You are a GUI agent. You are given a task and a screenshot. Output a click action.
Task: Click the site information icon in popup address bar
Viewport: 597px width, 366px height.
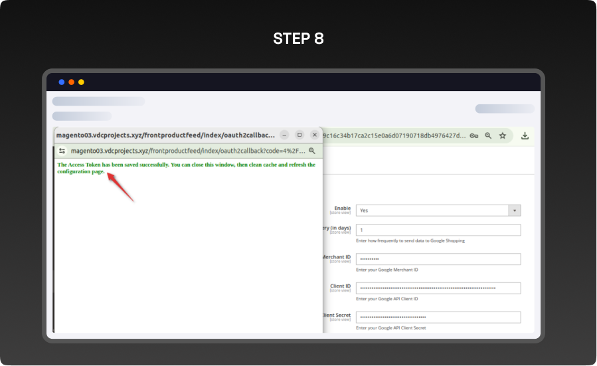62,151
